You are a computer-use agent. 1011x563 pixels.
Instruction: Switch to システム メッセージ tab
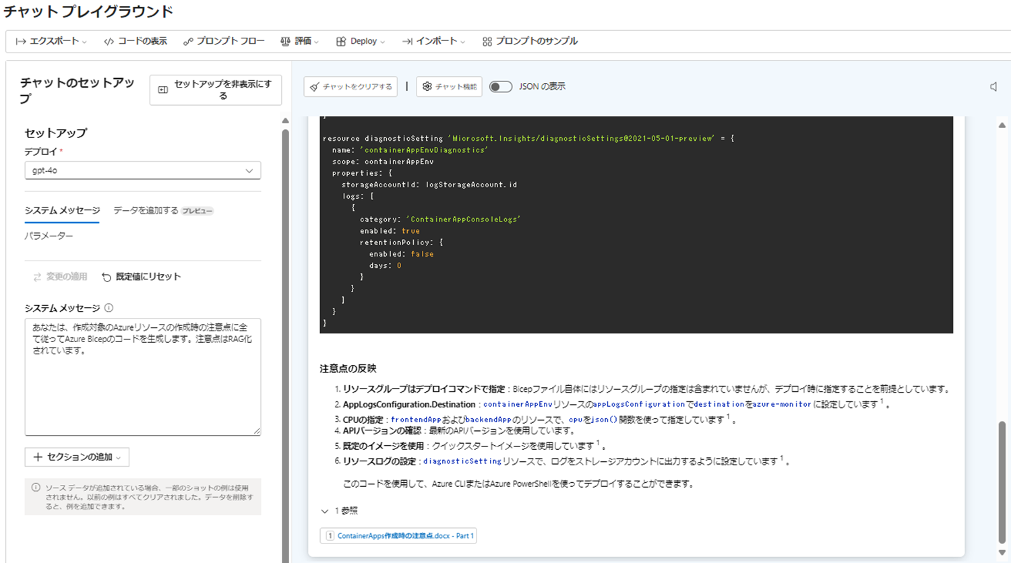pos(62,211)
